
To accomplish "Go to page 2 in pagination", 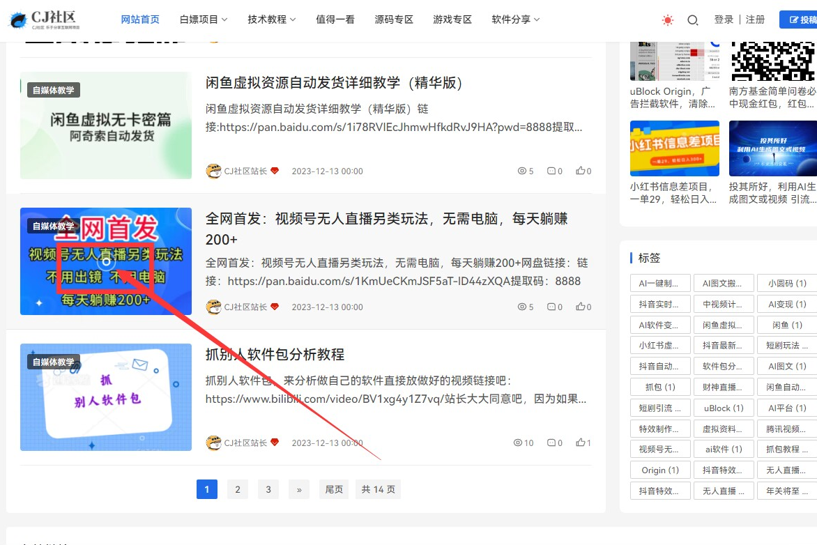I will pyautogui.click(x=237, y=489).
